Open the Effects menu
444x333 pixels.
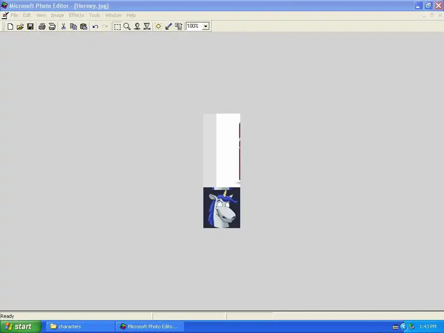pyautogui.click(x=76, y=15)
